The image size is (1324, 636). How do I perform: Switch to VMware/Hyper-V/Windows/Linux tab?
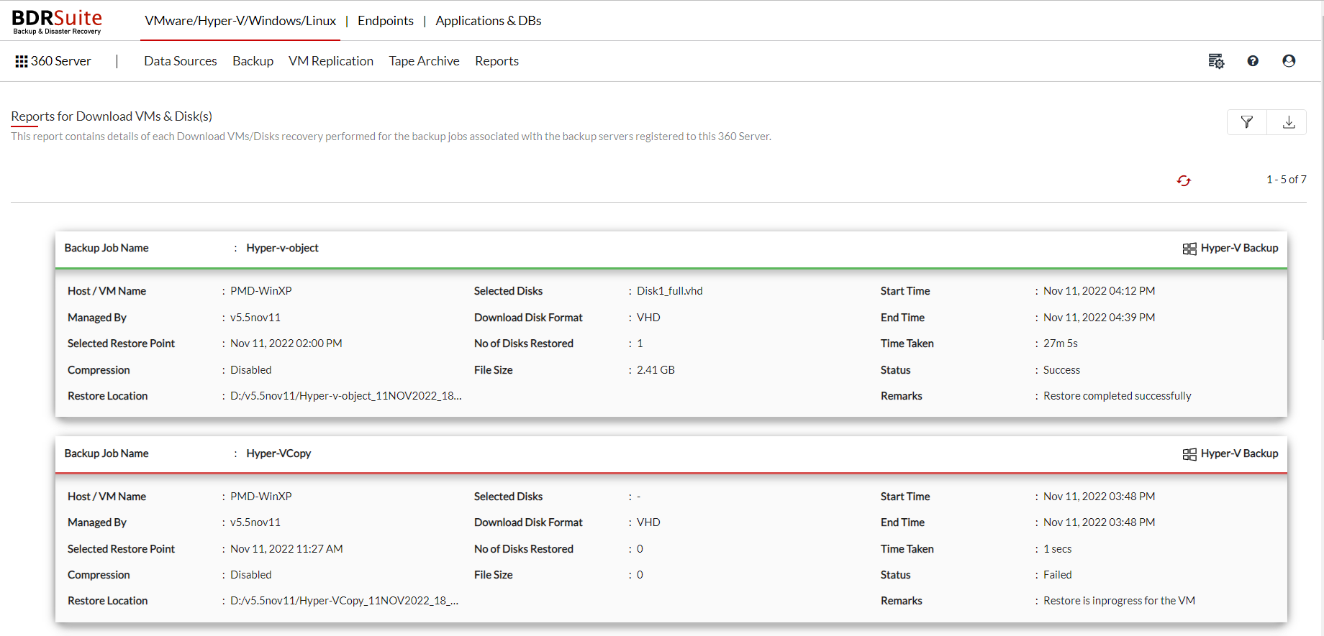240,21
